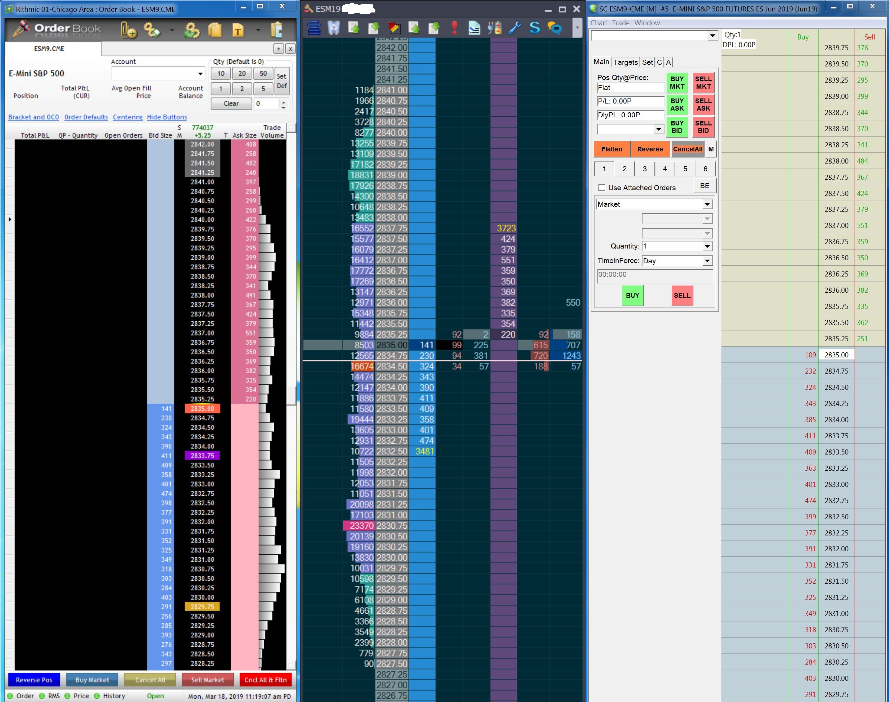
Task: Click the Order Book vertical scrollbar thumb
Action: click(x=291, y=396)
